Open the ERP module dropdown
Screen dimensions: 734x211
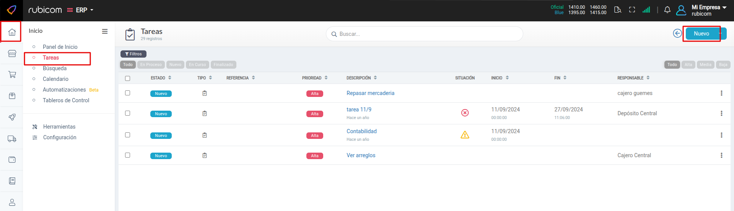81,10
